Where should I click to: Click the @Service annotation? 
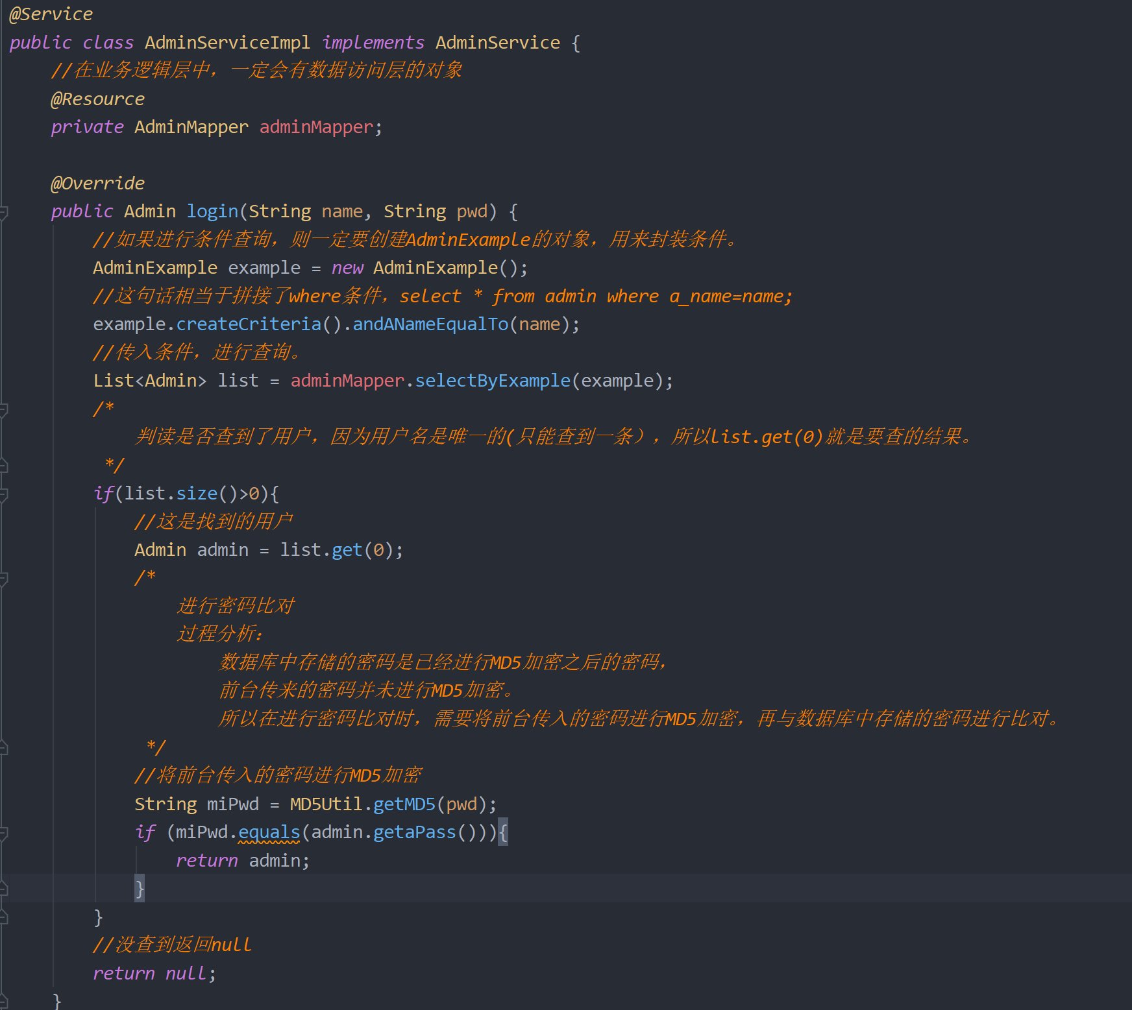pos(51,14)
